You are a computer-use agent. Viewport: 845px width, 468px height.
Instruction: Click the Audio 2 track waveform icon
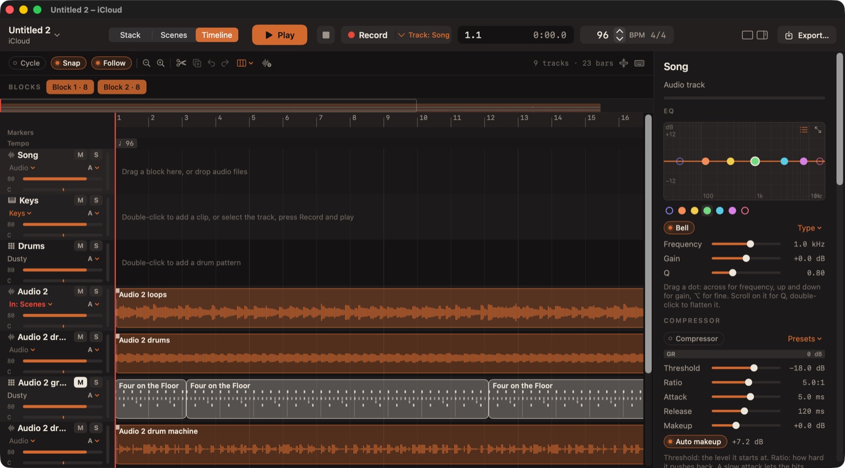point(11,291)
